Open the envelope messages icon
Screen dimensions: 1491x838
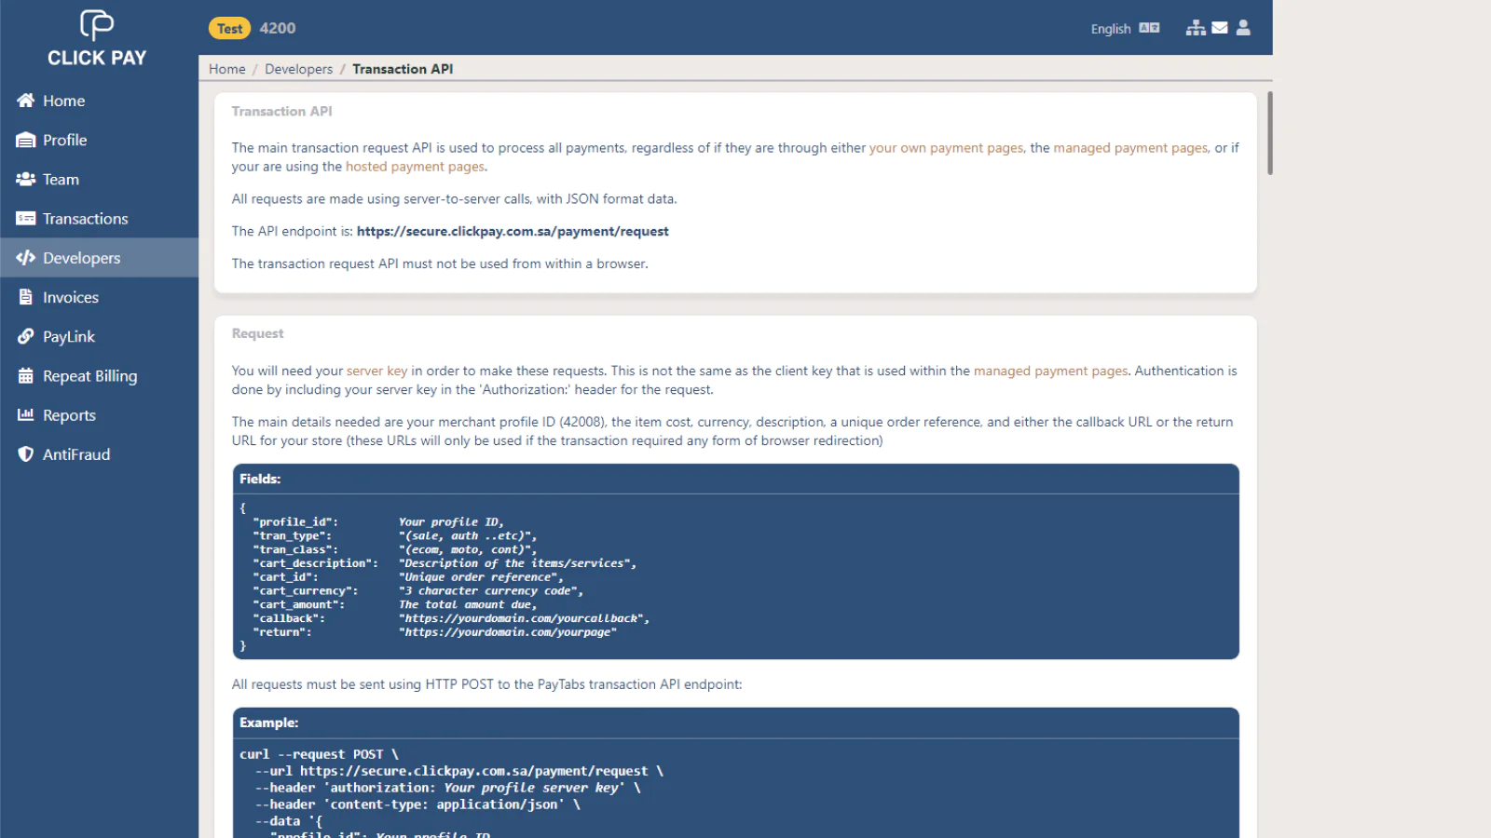pyautogui.click(x=1220, y=28)
